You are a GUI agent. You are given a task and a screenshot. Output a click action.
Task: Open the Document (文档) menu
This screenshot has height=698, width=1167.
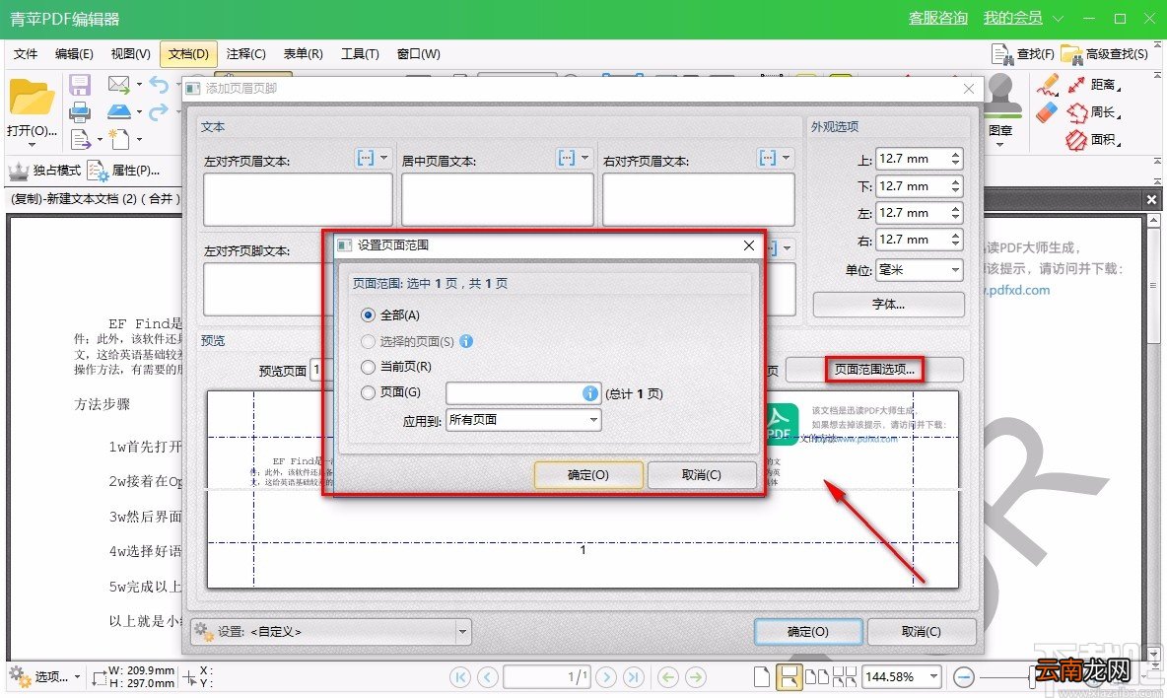click(188, 53)
